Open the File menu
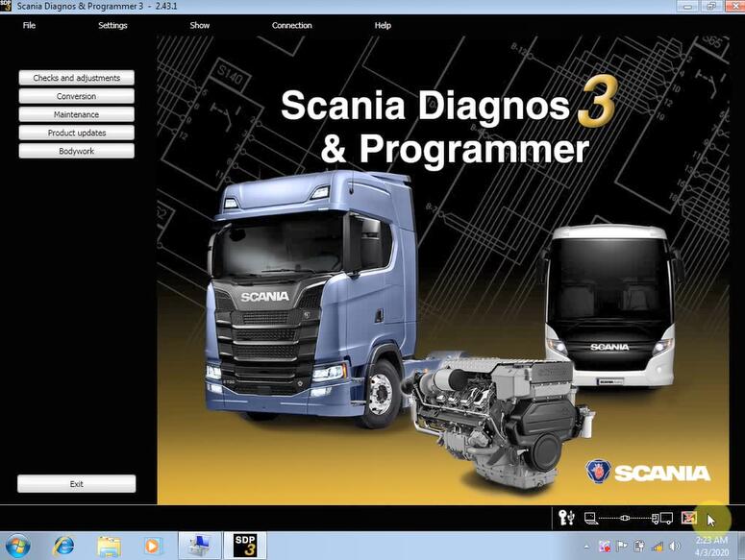The image size is (745, 560). (29, 25)
